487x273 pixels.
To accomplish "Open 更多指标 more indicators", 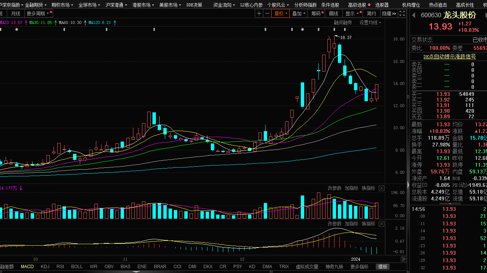I will 359,267.
